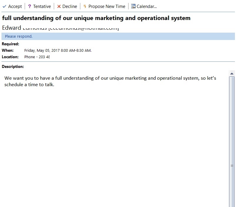Decline the meeting via Decline label
This screenshot has height=207, width=237.
70,6
